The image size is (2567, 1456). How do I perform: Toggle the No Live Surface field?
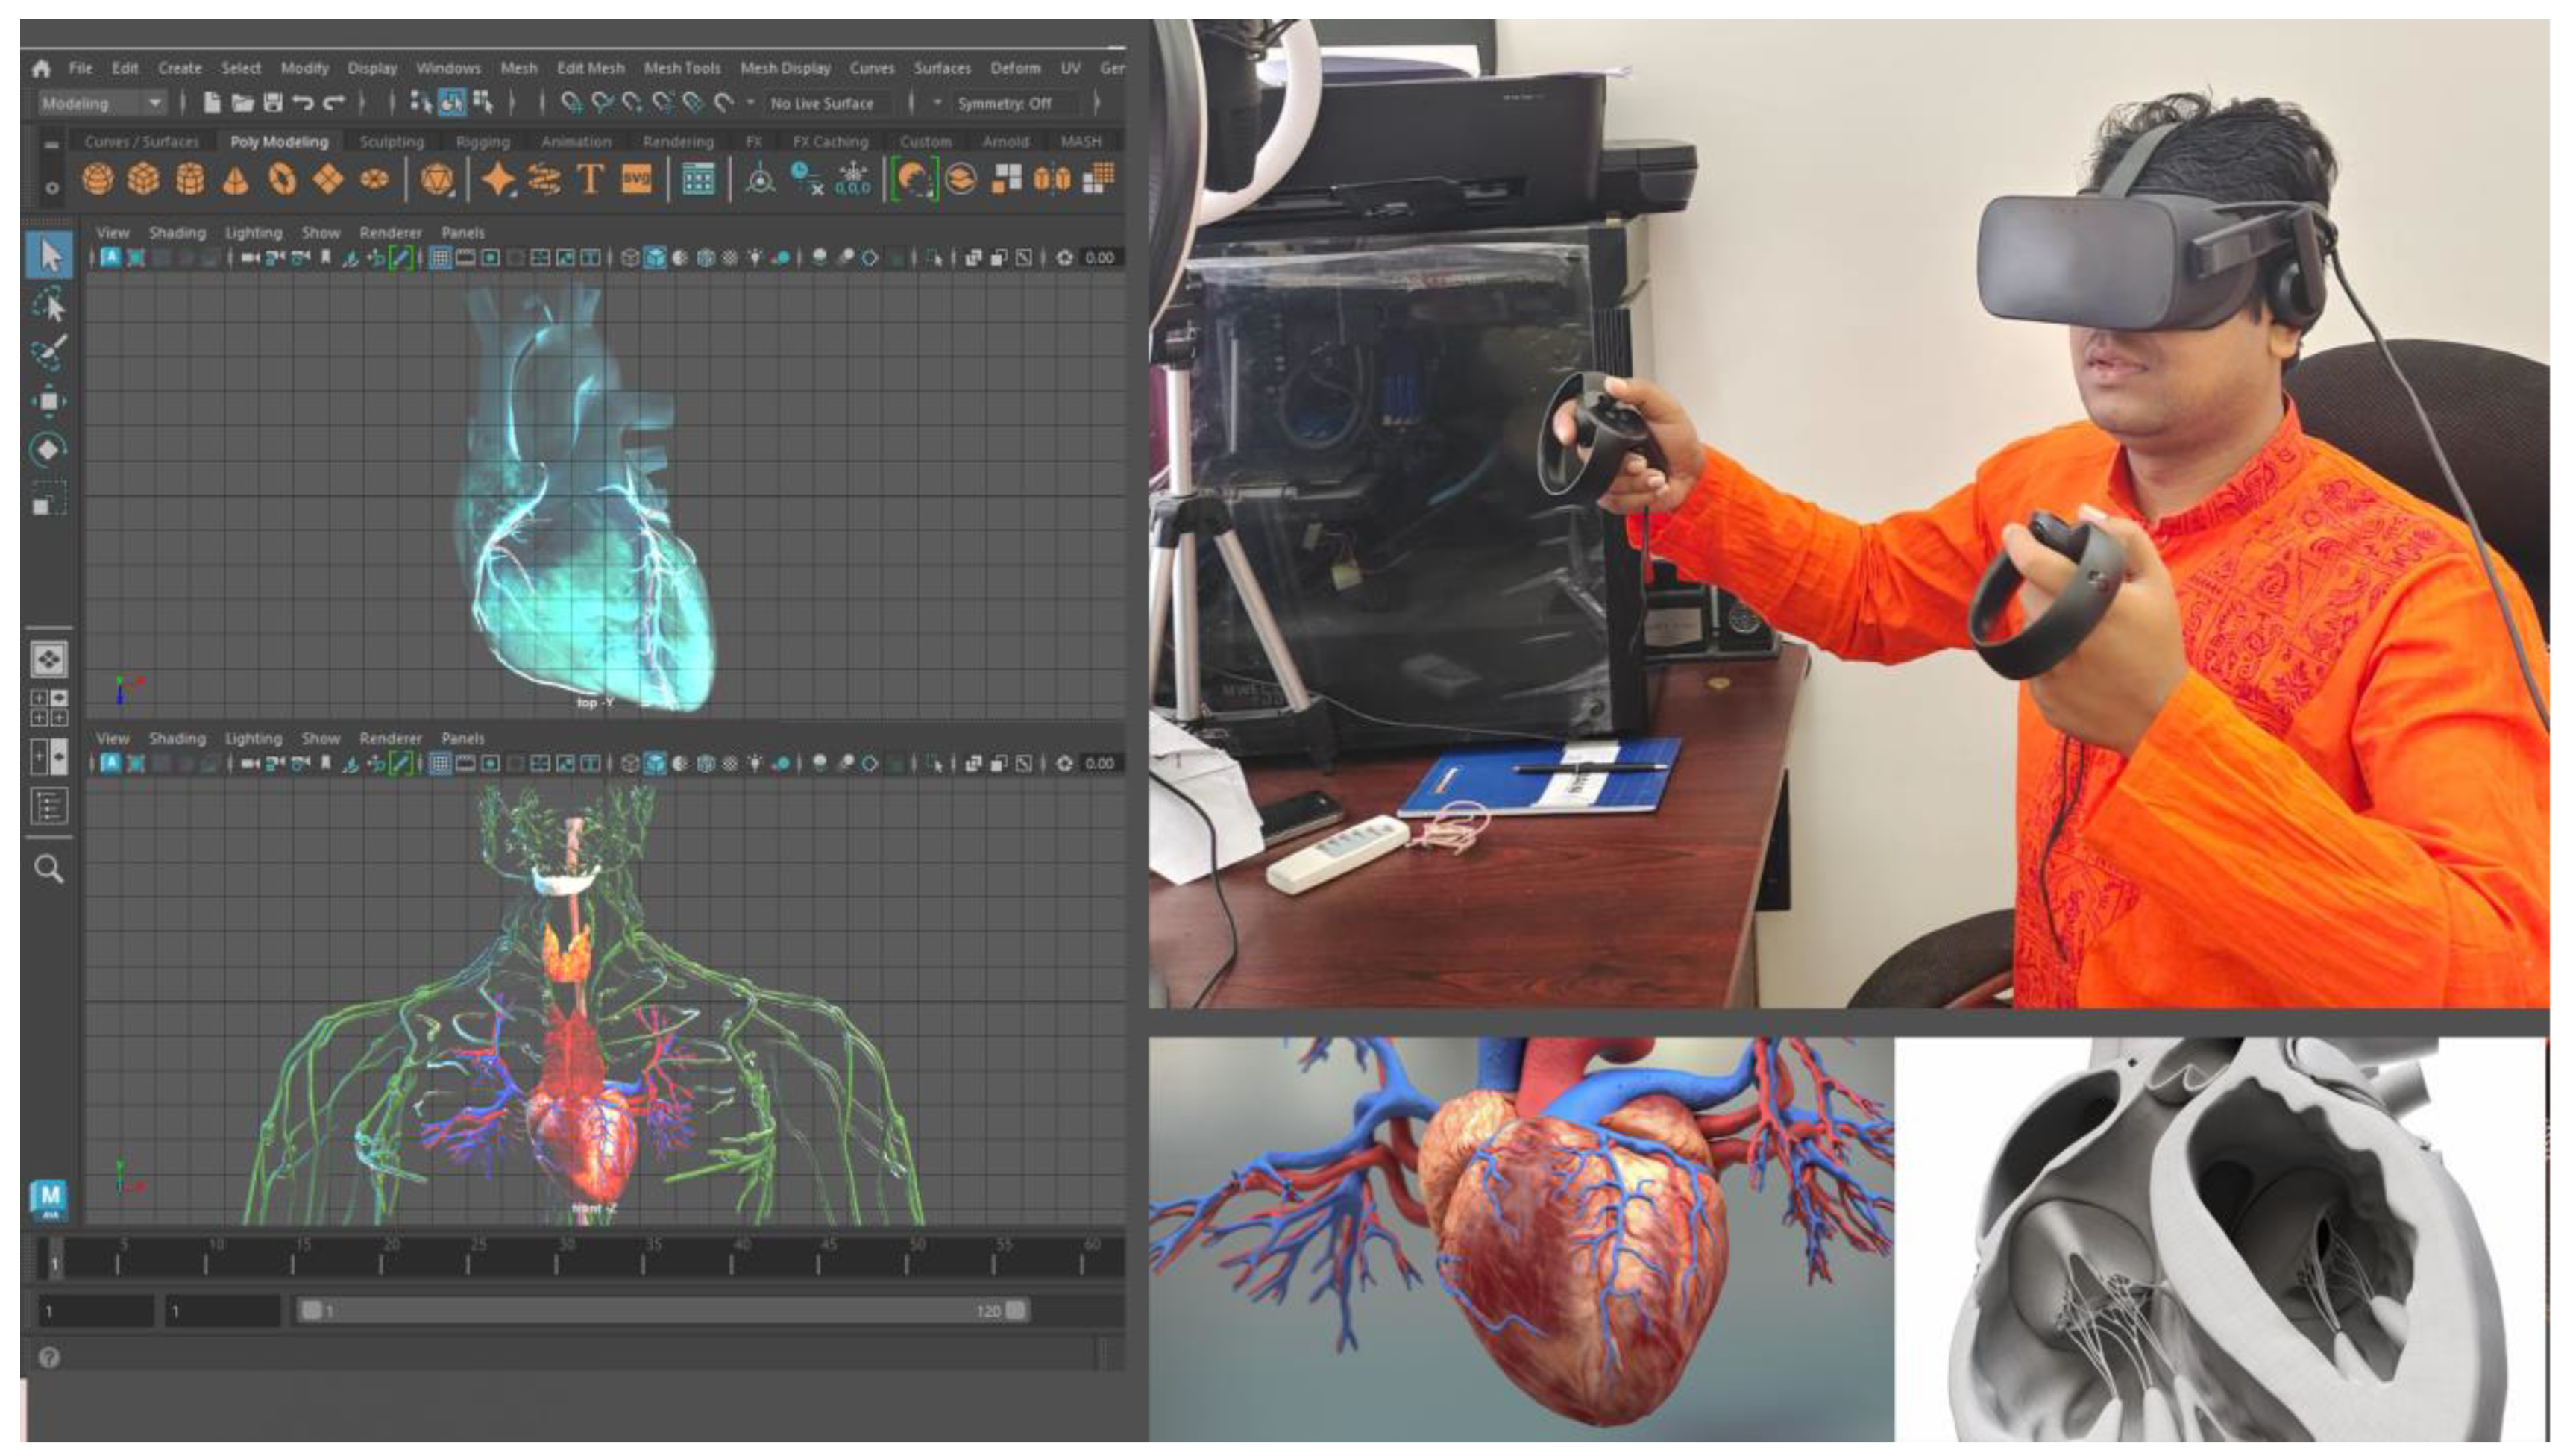[822, 103]
